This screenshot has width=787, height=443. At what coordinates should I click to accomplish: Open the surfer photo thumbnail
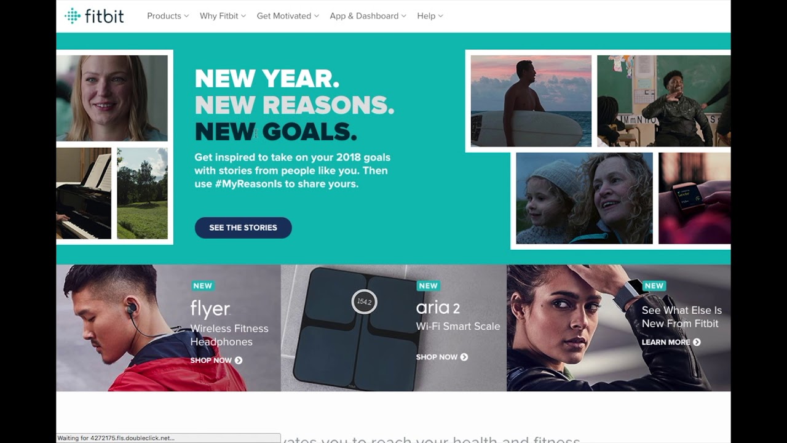click(531, 101)
